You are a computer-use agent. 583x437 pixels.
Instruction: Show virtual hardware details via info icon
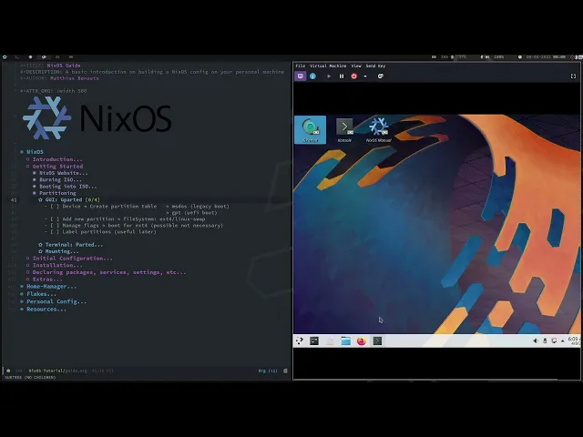coord(312,76)
